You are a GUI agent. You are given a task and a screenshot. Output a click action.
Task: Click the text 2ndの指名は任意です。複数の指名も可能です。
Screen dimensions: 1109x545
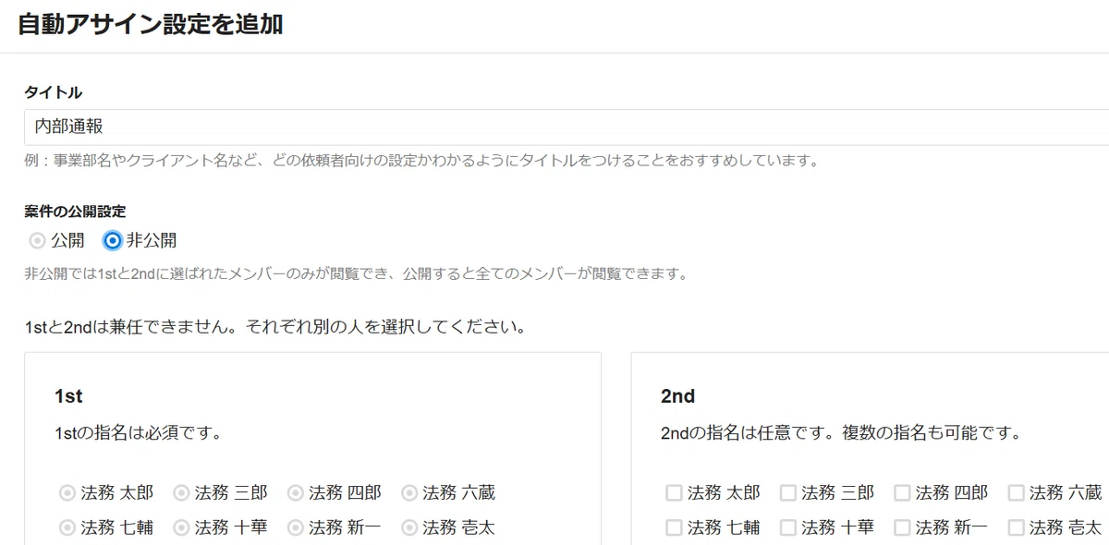point(841,432)
